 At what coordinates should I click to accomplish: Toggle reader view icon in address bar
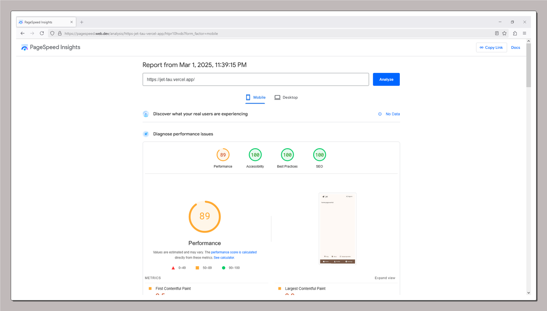point(497,33)
